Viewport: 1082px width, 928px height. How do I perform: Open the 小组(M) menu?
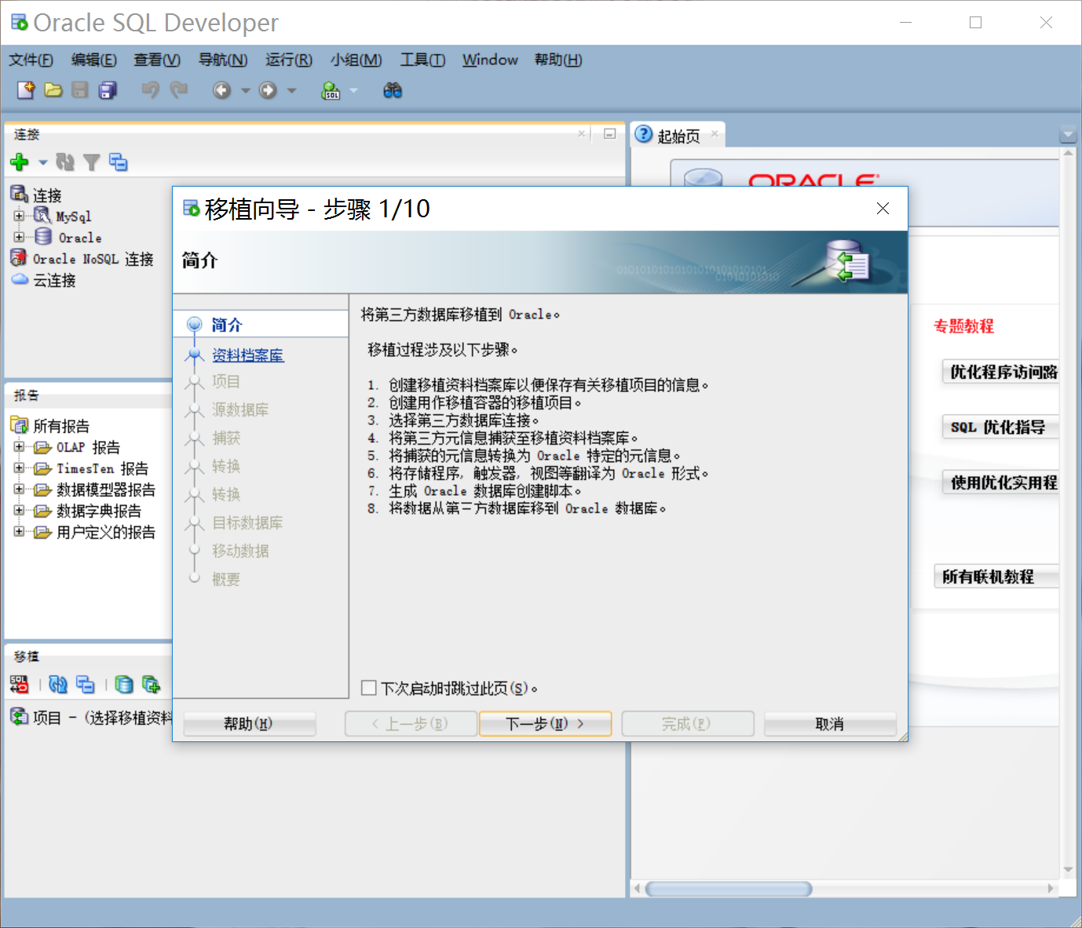pos(356,60)
